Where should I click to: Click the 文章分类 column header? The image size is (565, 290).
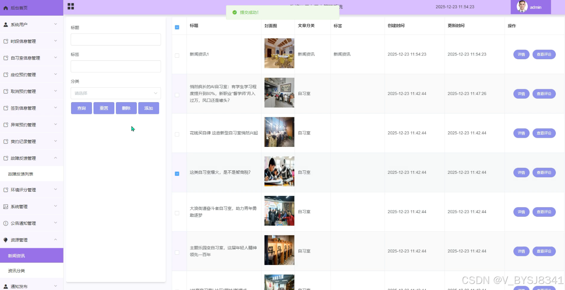[x=306, y=26]
